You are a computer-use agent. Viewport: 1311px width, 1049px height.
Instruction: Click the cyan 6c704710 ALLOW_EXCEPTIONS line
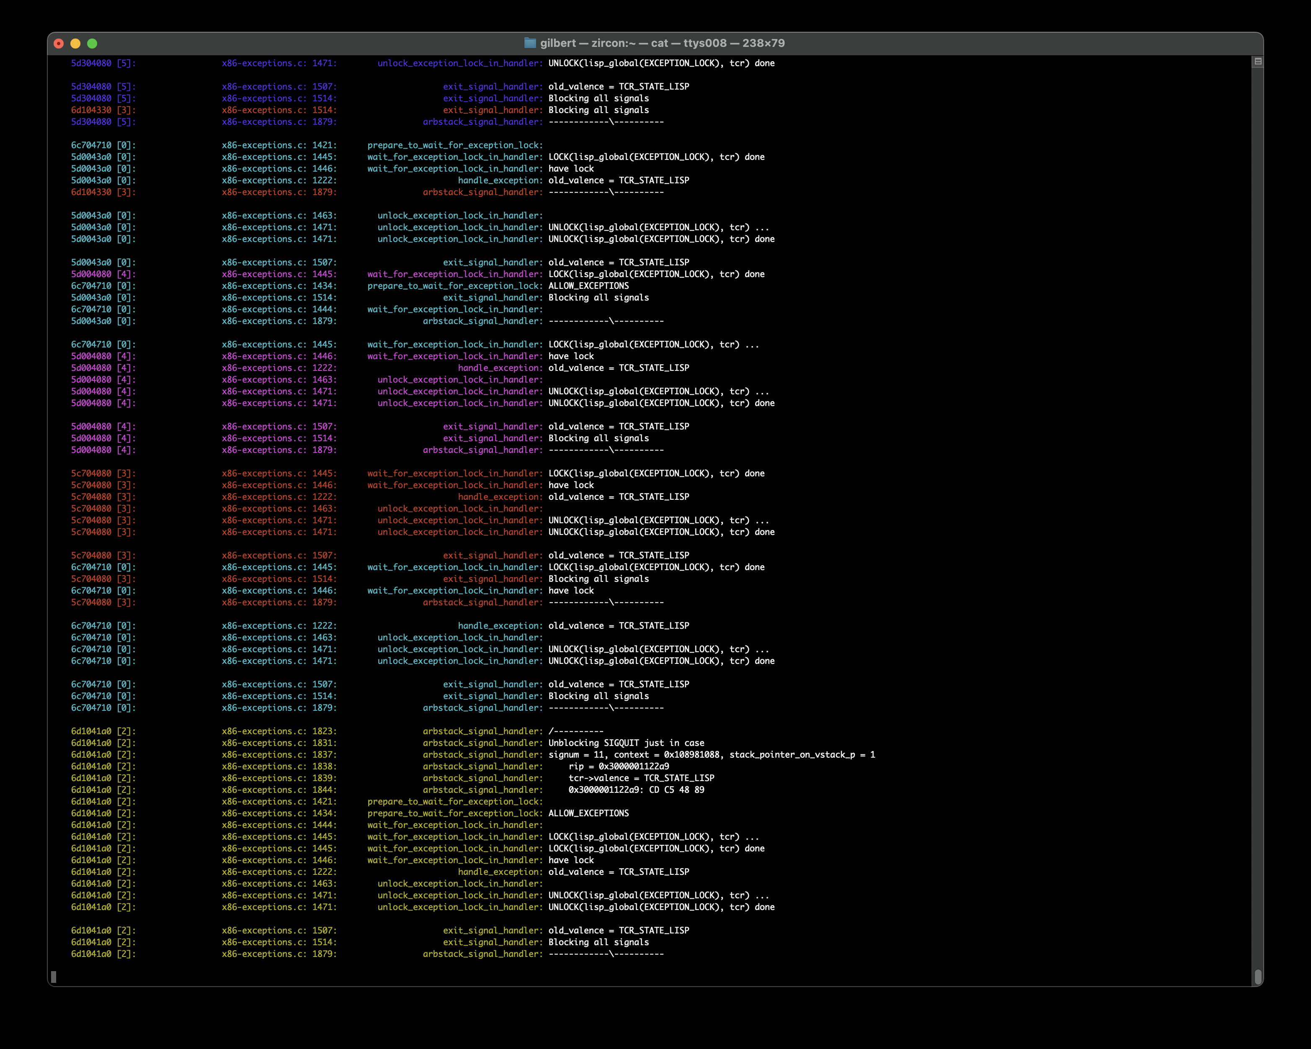(588, 285)
